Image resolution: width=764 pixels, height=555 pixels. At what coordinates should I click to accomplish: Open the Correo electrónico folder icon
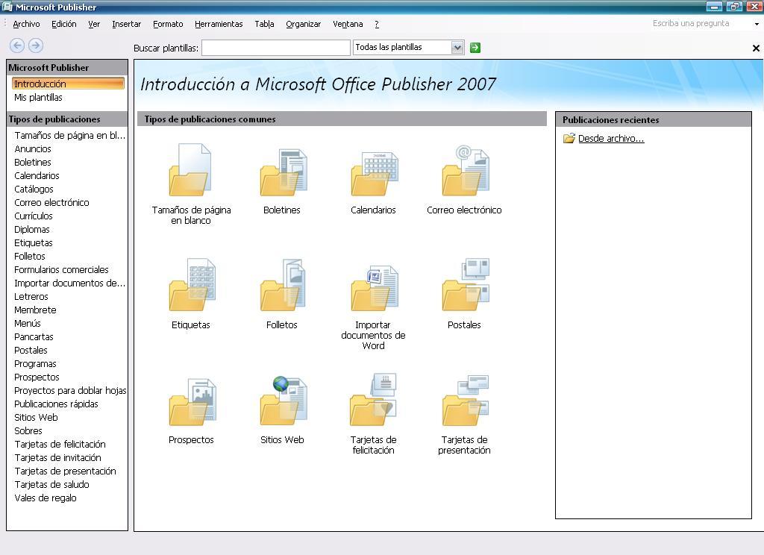[466, 171]
